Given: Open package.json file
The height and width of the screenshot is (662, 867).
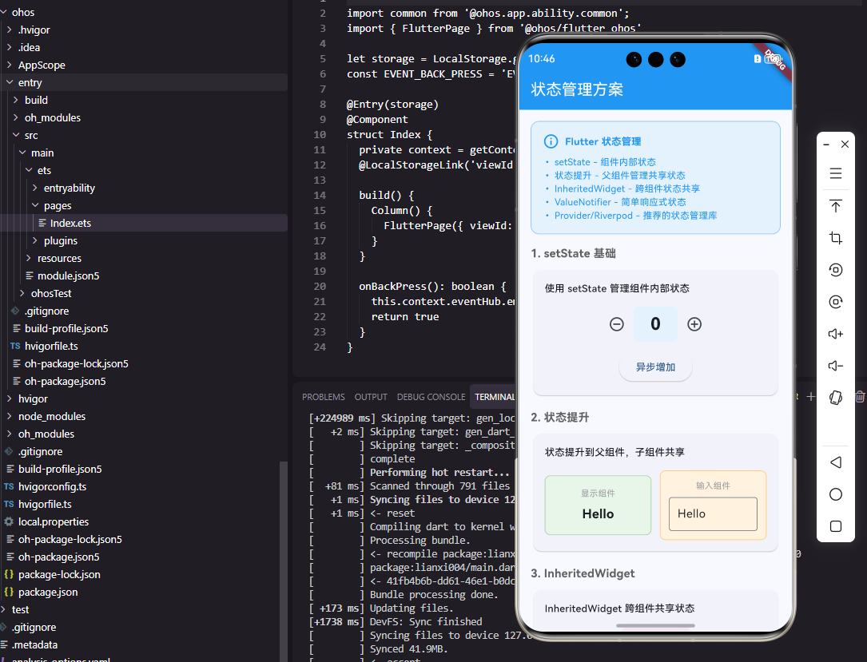Looking at the screenshot, I should tap(48, 592).
